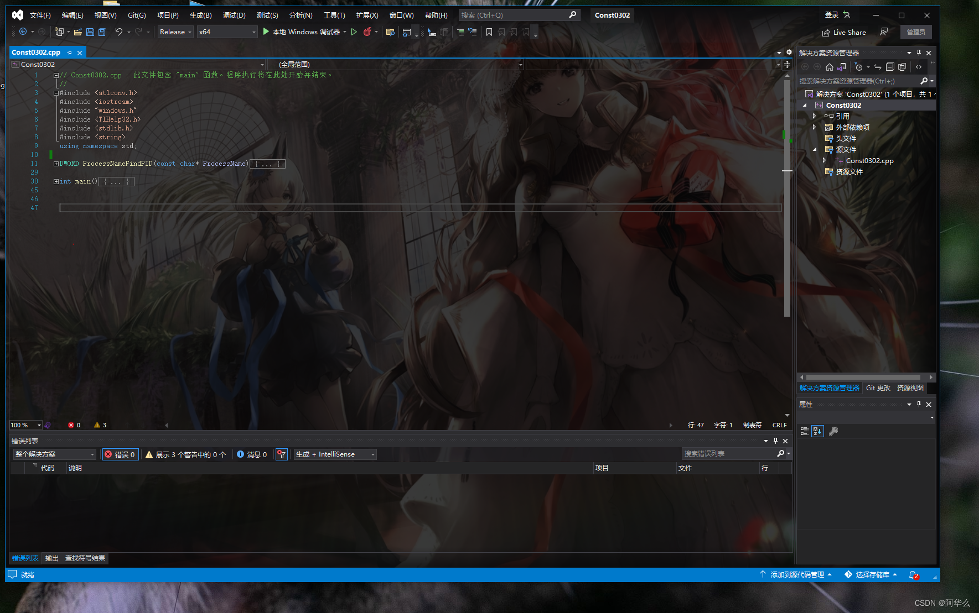Screen dimensions: 979x613
Task: Expand the collapsed int main() function
Action: coord(56,181)
